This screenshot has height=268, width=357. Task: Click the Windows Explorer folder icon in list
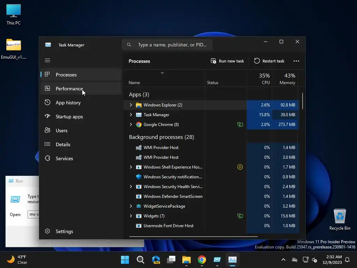tap(139, 105)
